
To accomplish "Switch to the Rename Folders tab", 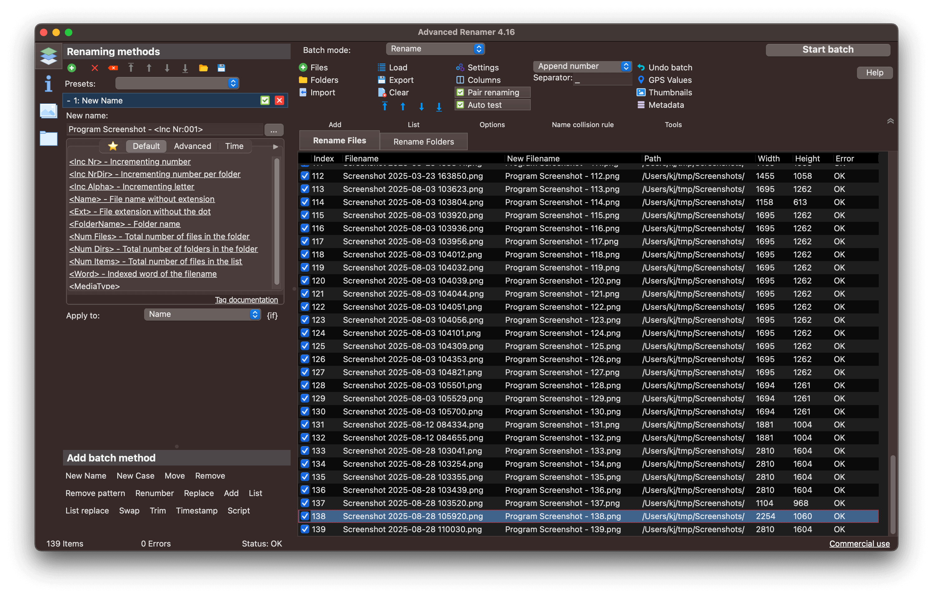I will pos(424,141).
